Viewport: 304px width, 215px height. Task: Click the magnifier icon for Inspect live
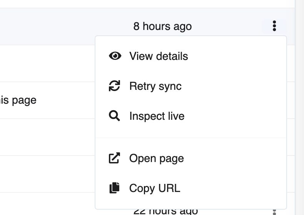pyautogui.click(x=114, y=116)
